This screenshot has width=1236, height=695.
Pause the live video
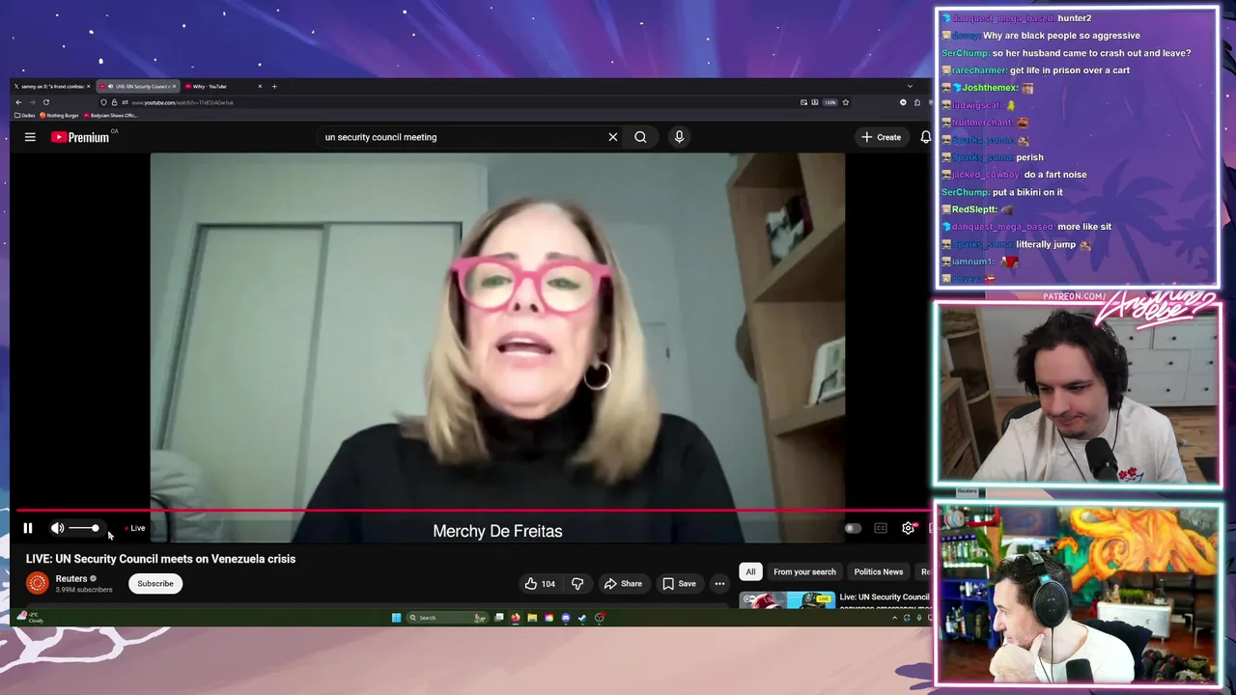(x=28, y=528)
